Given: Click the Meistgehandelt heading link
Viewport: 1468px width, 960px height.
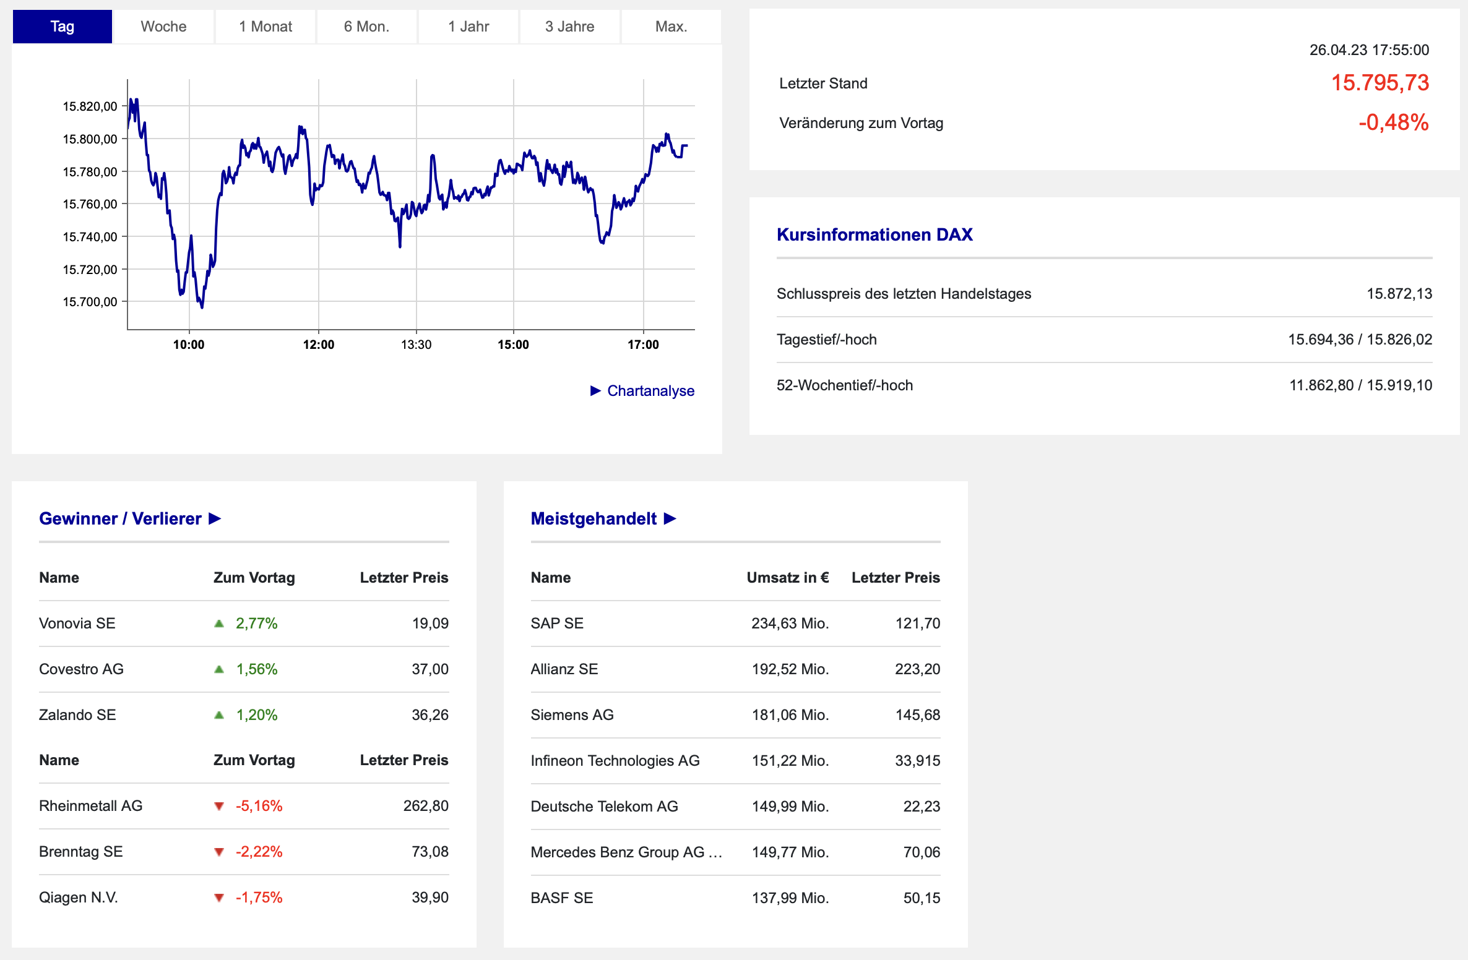Looking at the screenshot, I should point(594,518).
